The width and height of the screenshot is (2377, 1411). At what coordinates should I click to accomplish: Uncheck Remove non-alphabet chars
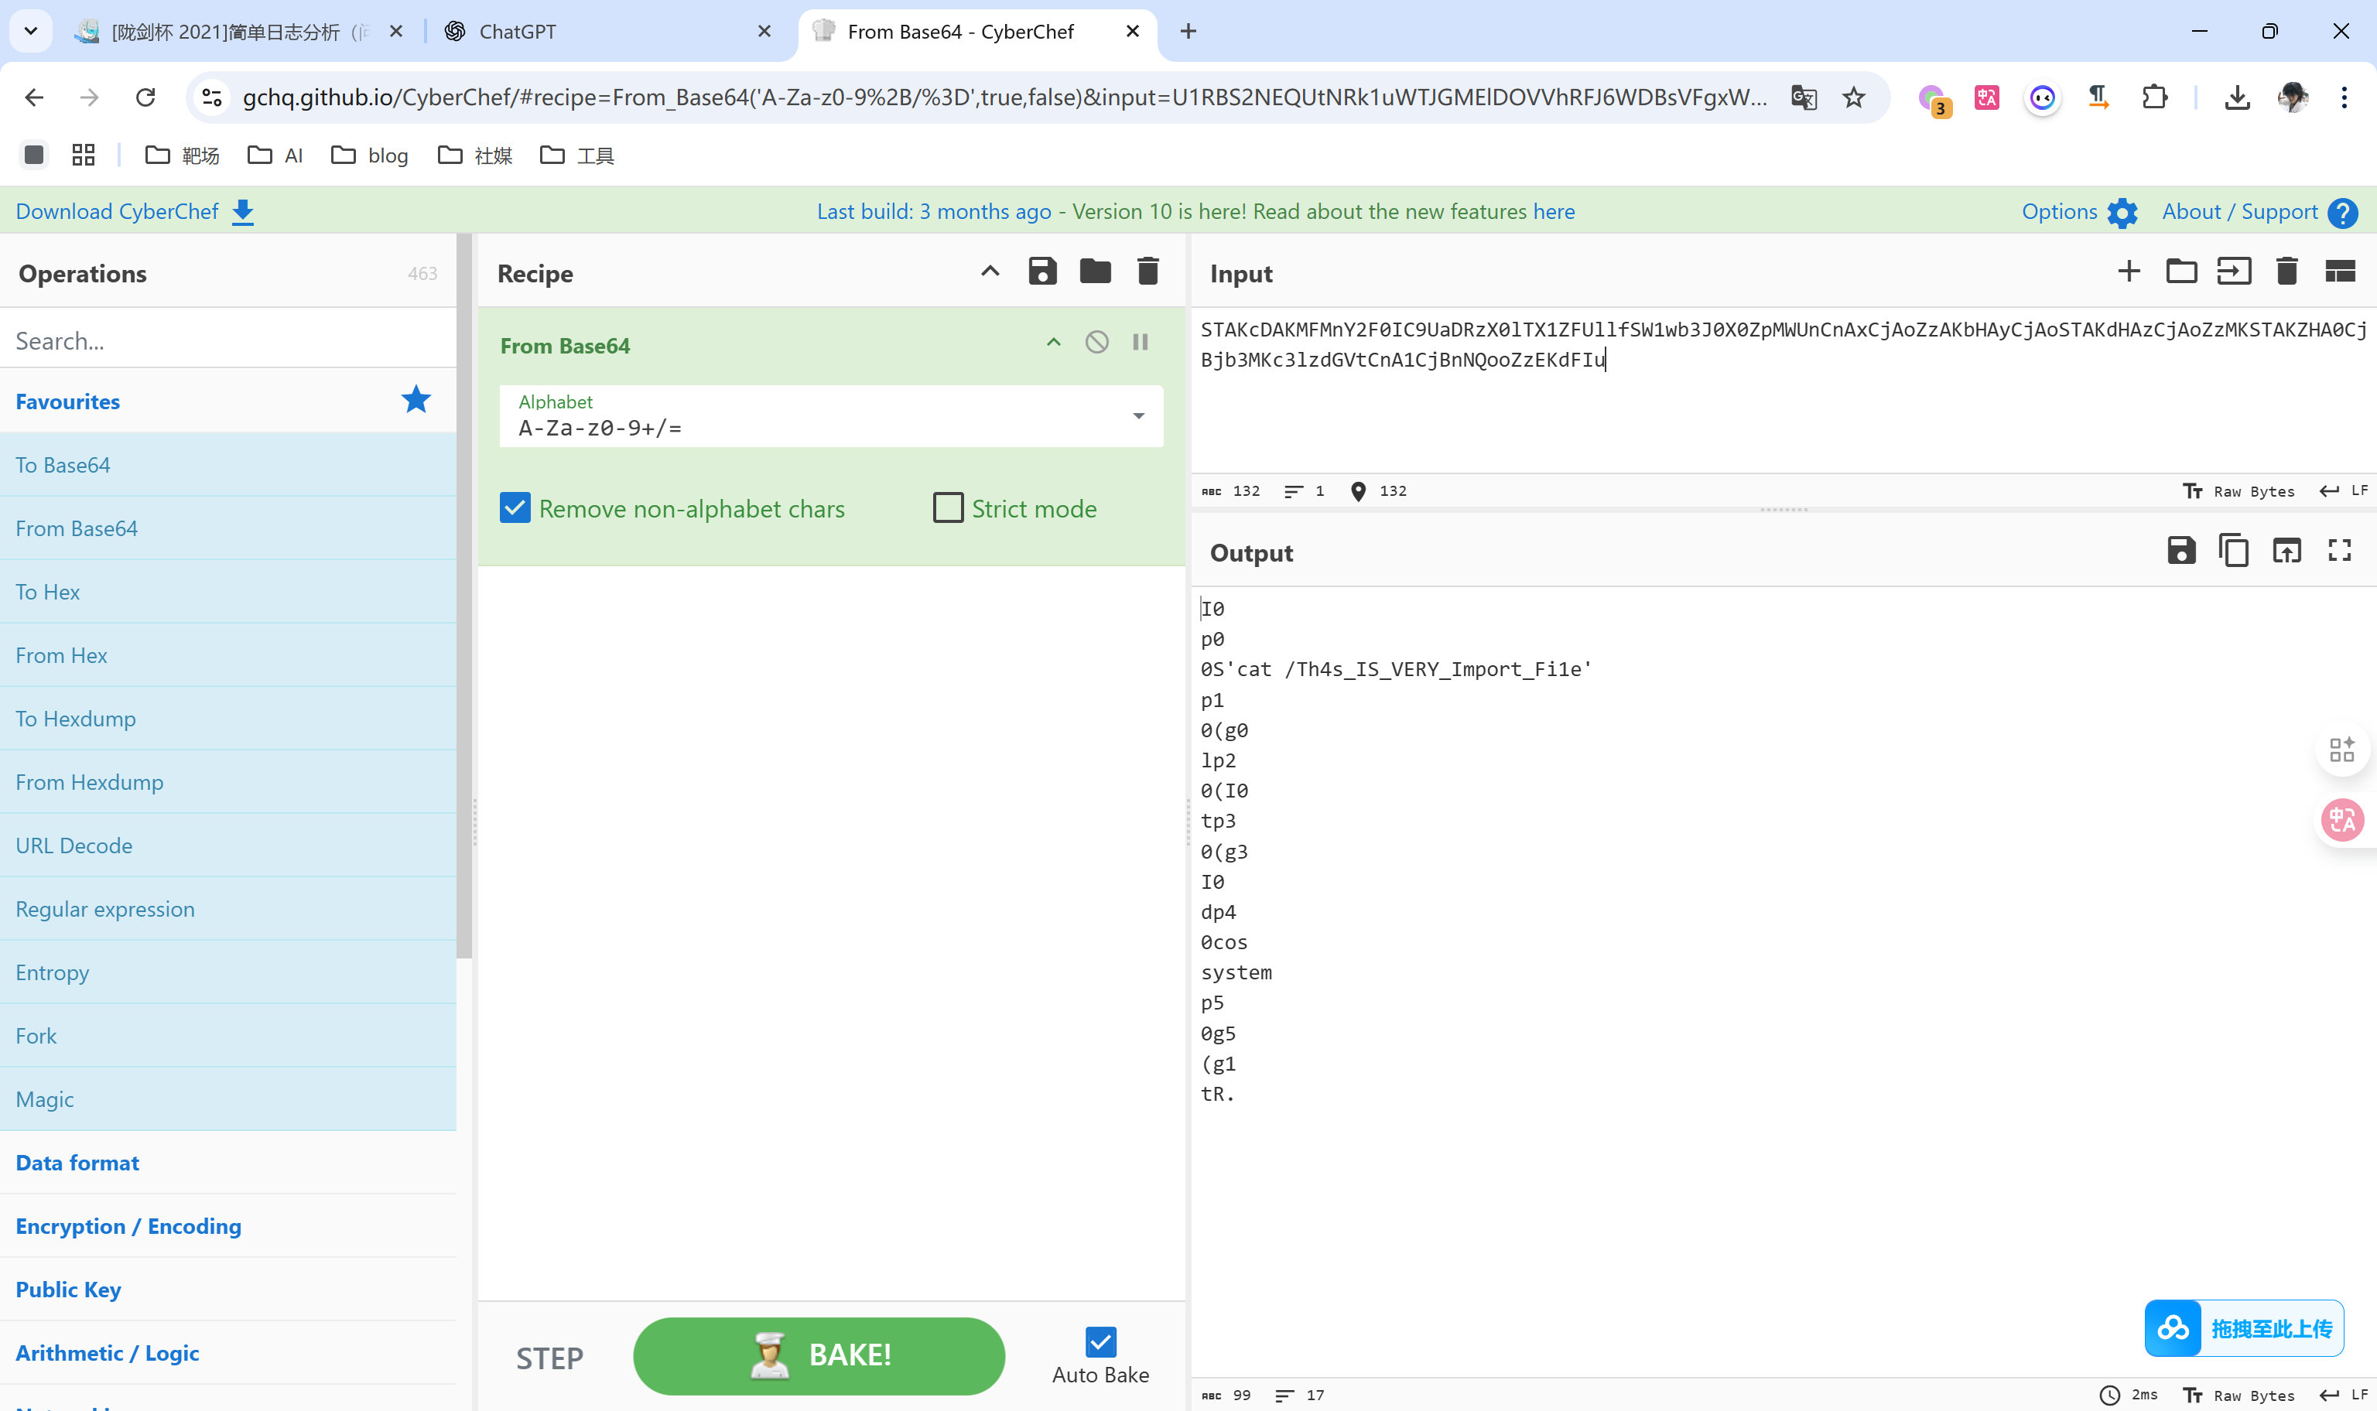[x=515, y=507]
